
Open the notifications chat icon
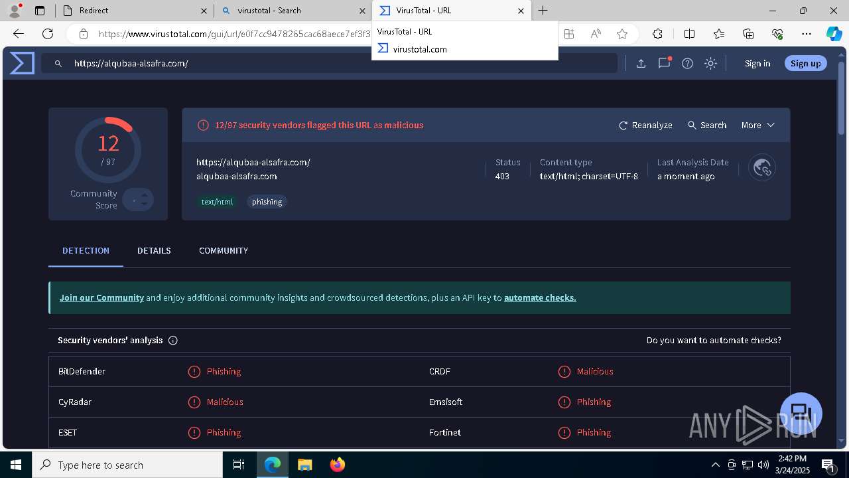coord(664,63)
